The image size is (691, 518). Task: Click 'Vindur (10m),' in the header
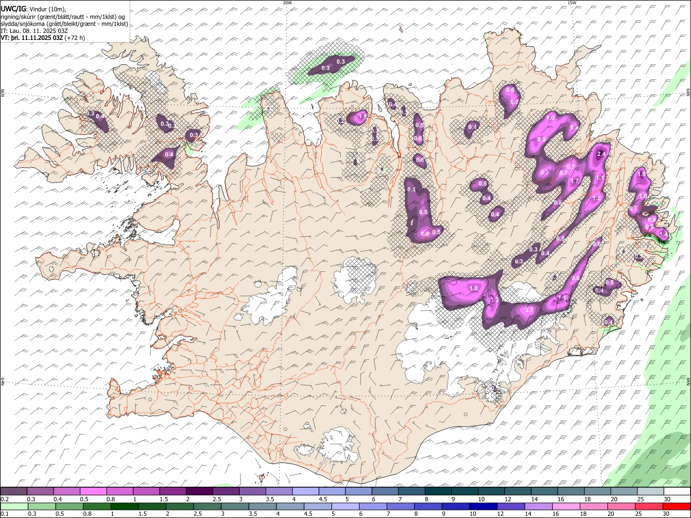(x=47, y=9)
